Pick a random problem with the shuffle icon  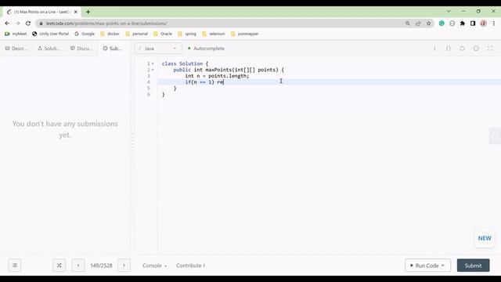coord(59,266)
